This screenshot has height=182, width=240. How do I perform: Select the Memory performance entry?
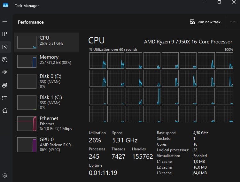pos(47,61)
